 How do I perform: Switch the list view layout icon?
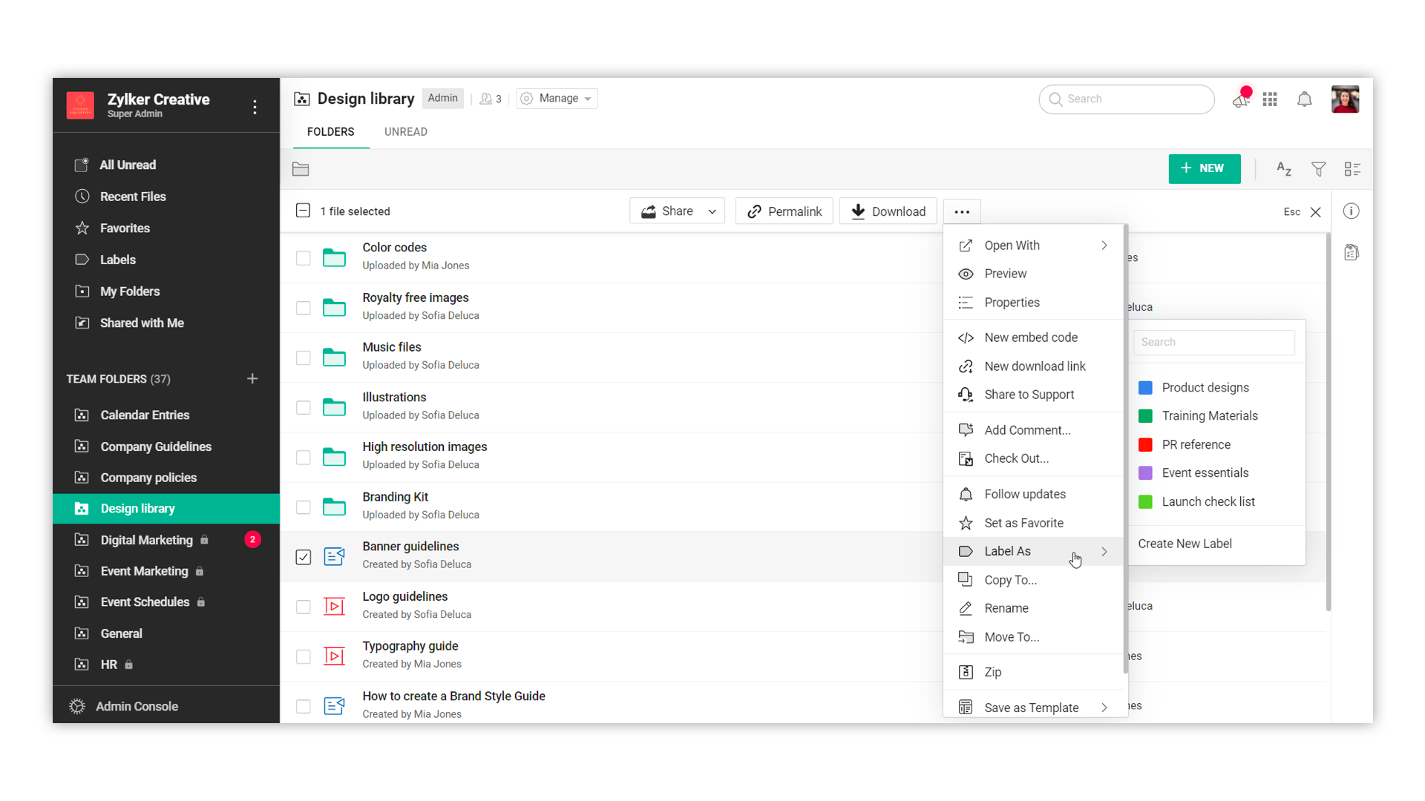[1352, 169]
